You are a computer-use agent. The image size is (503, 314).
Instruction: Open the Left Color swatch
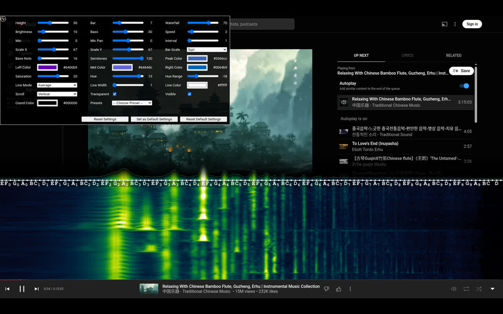[48, 68]
